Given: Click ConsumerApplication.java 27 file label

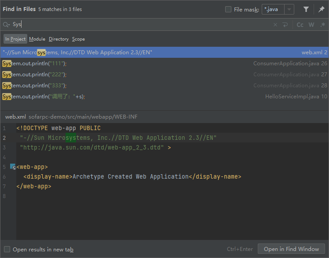Looking at the screenshot, I should pos(290,74).
